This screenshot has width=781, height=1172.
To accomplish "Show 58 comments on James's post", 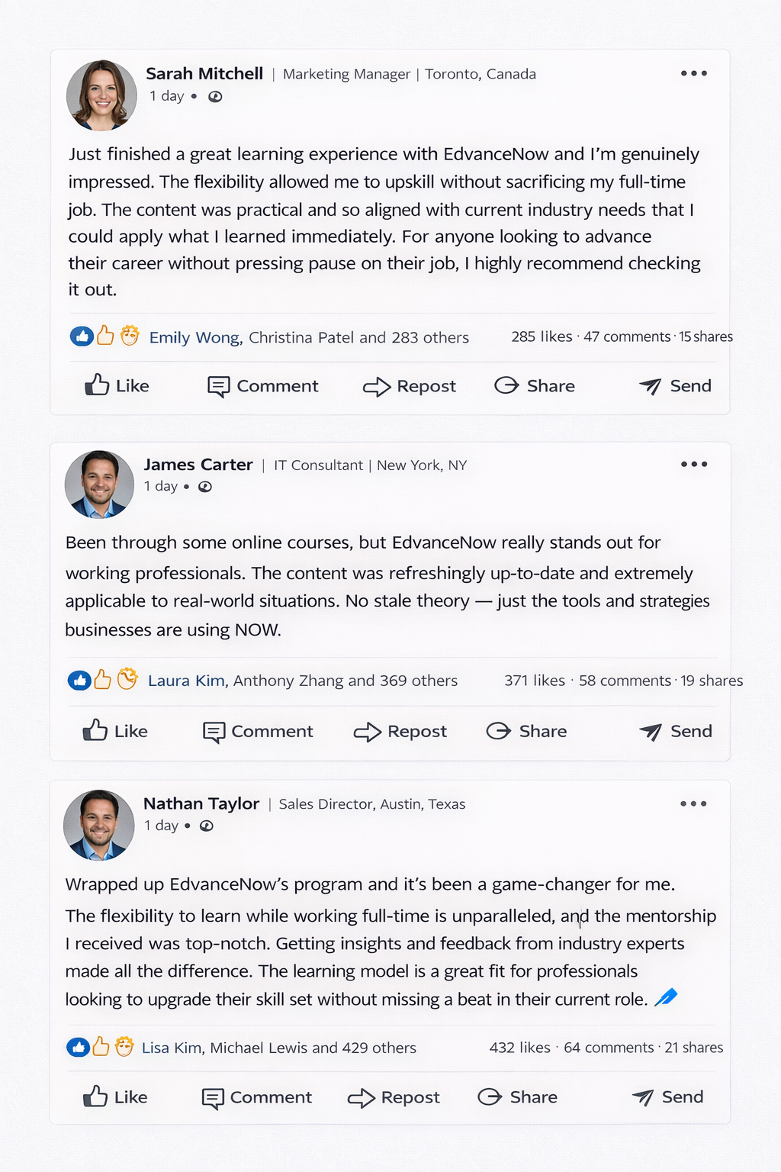I will click(625, 681).
